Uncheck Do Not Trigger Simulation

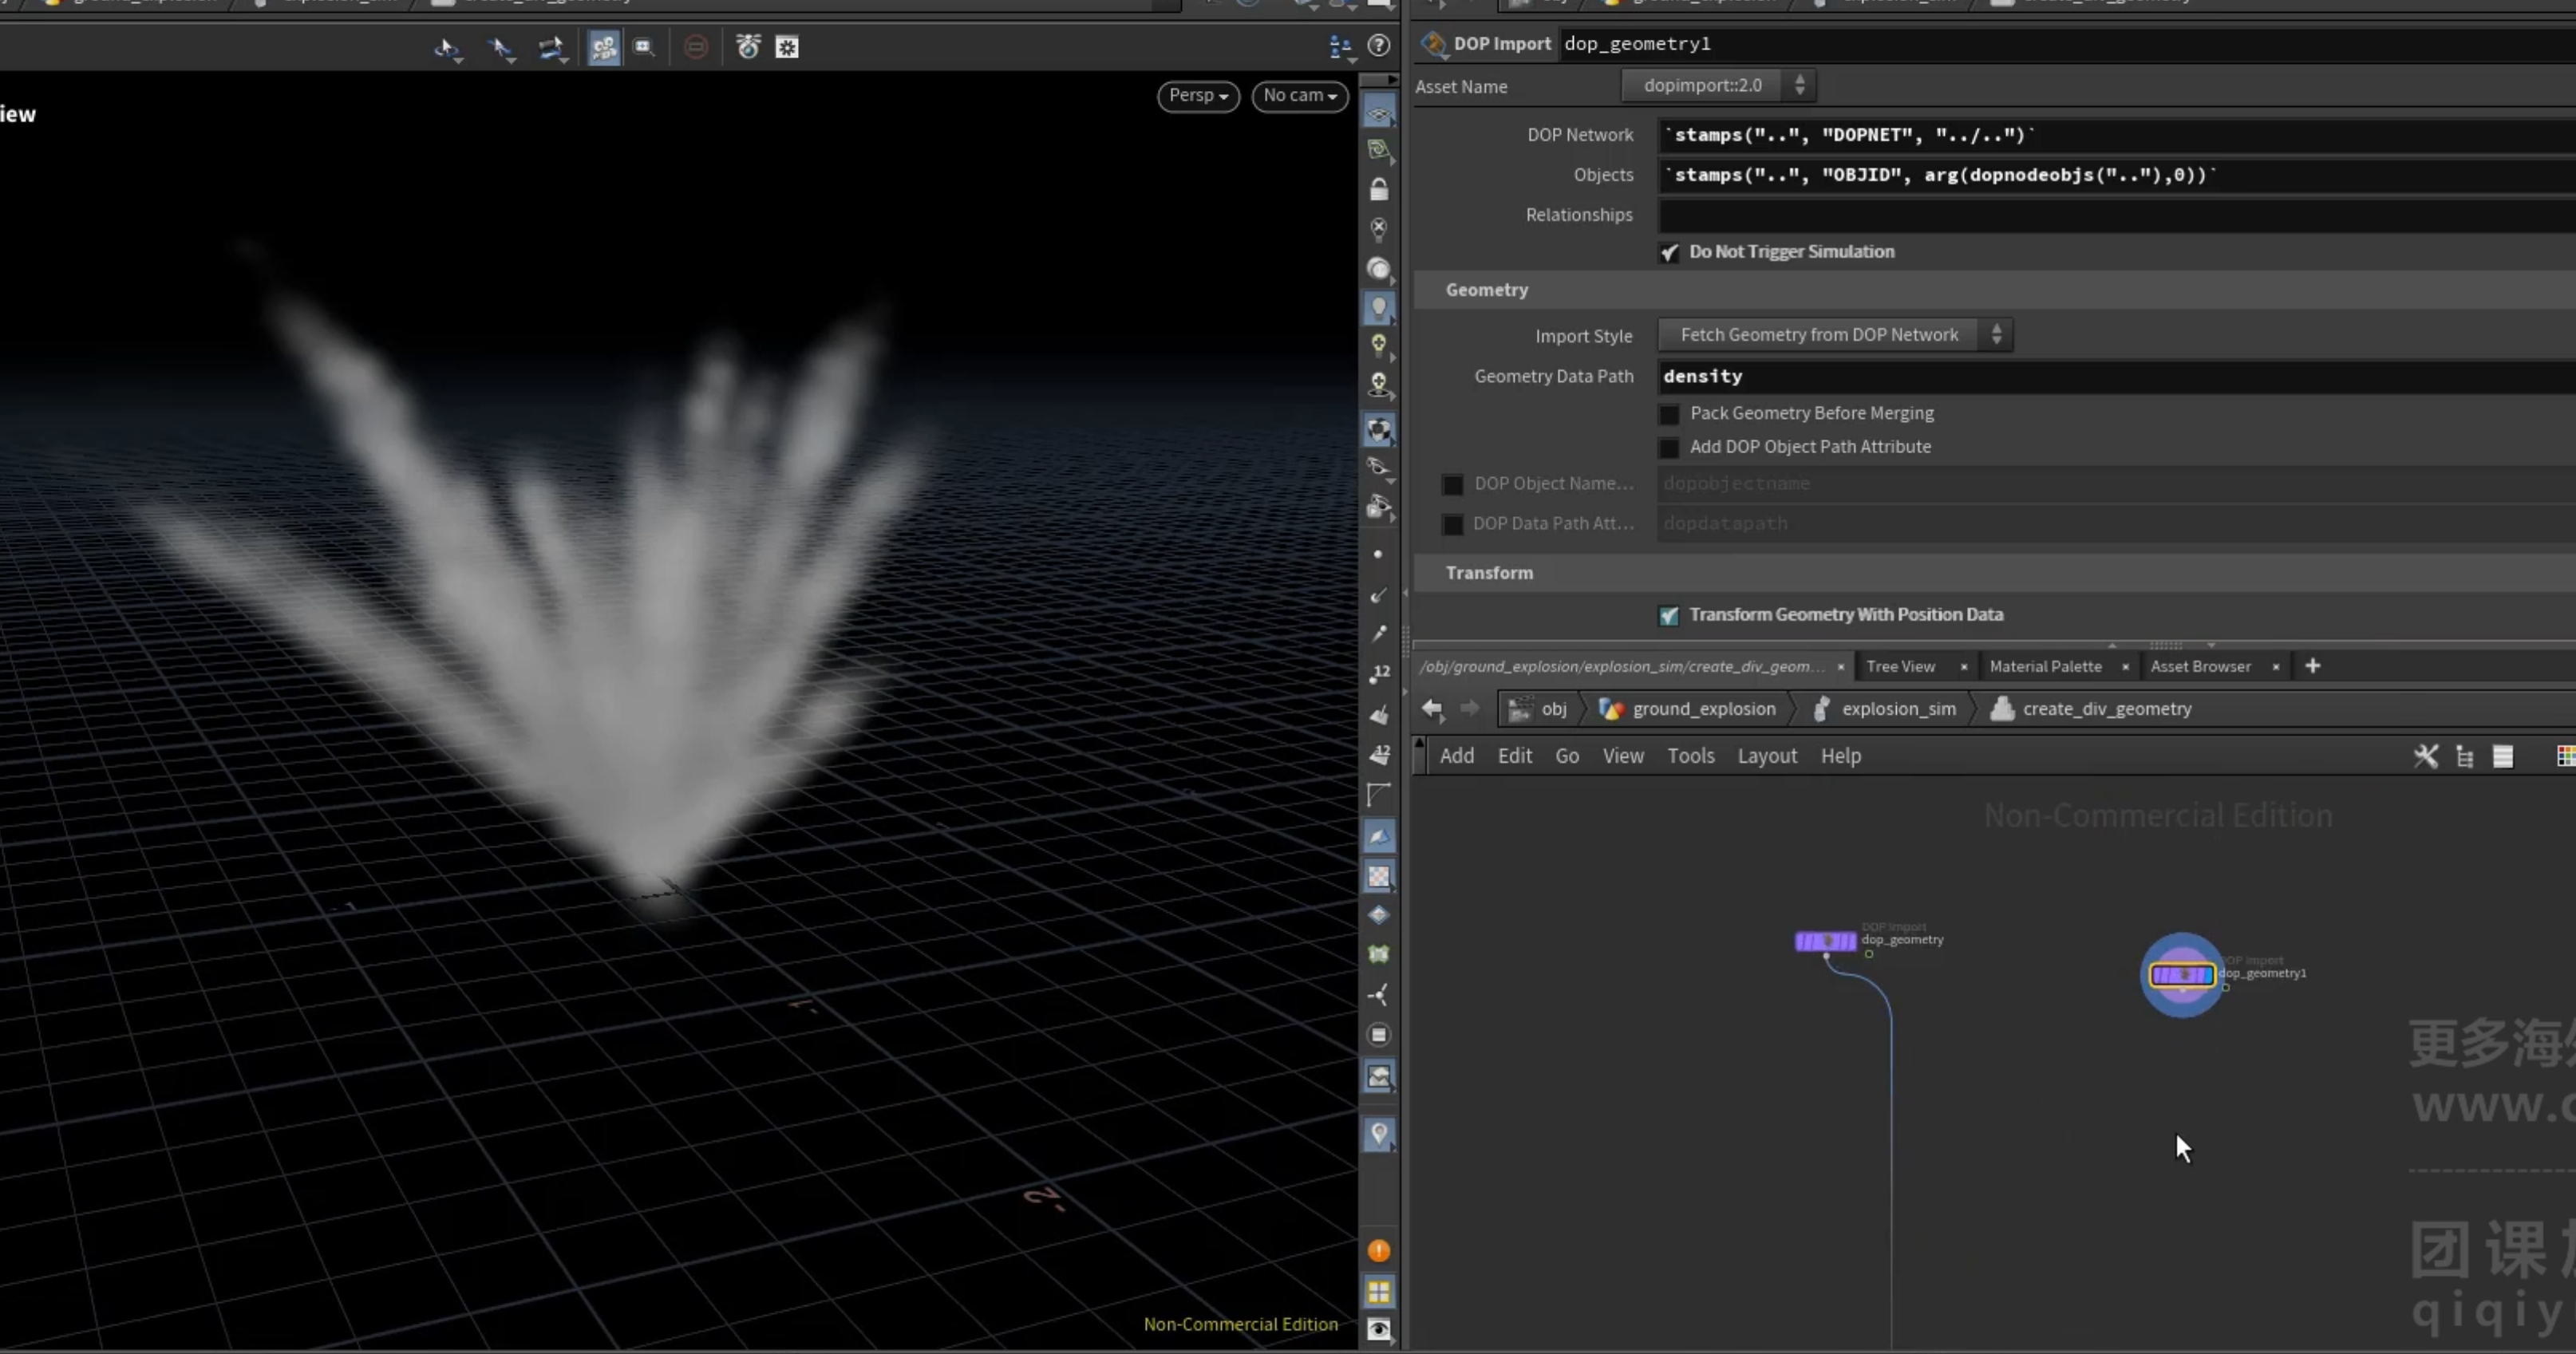click(x=1669, y=252)
